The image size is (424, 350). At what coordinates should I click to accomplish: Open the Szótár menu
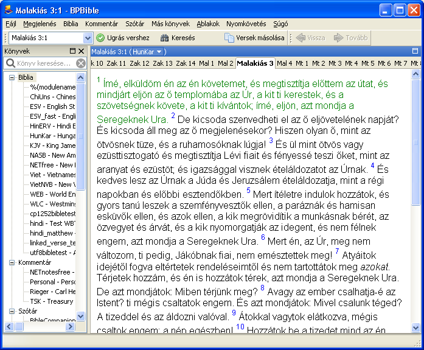(134, 24)
